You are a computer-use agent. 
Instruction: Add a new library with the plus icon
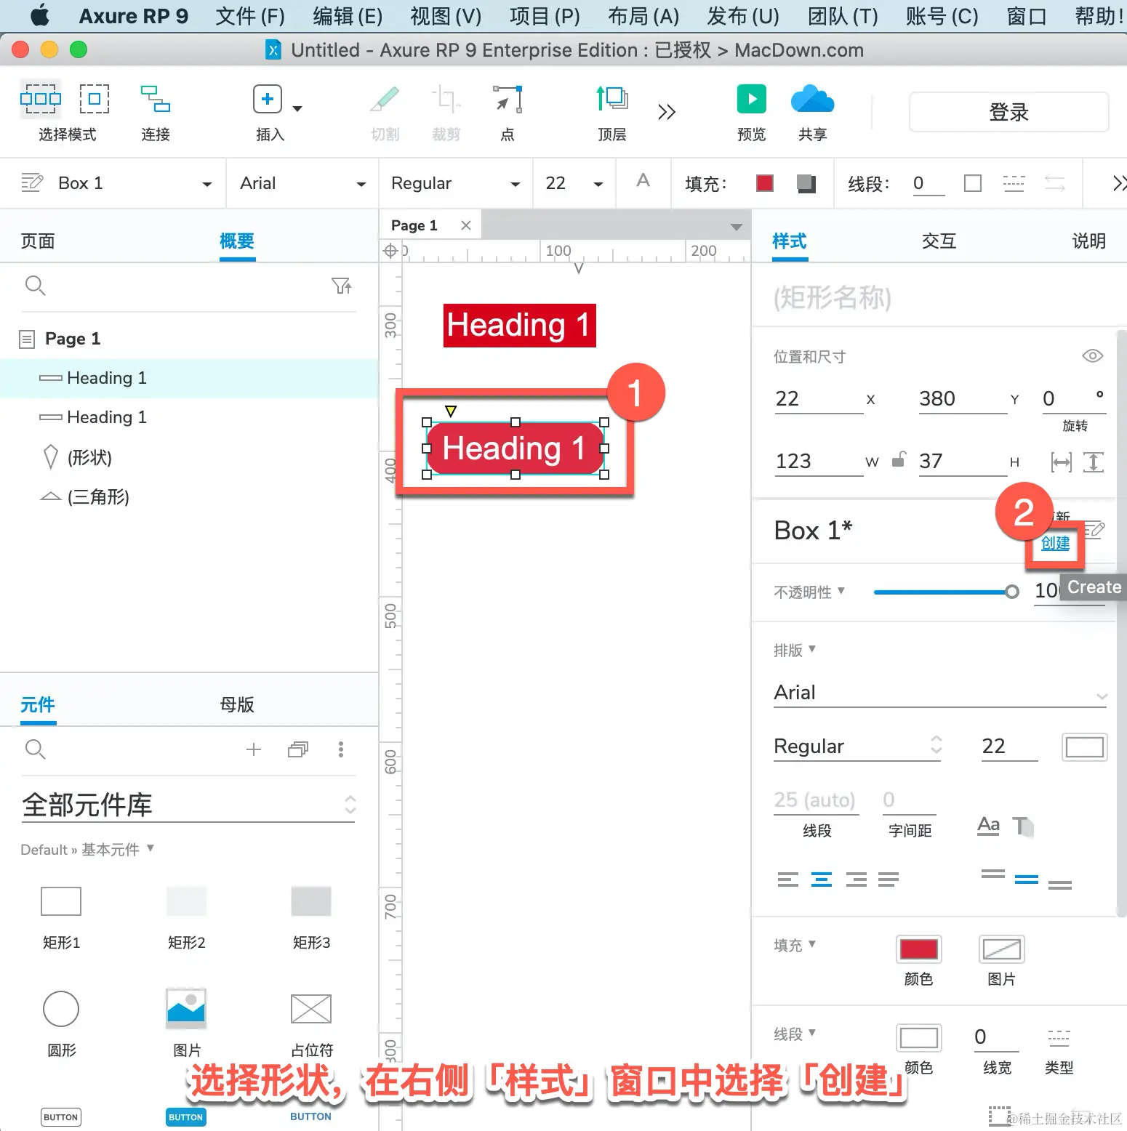(x=254, y=749)
